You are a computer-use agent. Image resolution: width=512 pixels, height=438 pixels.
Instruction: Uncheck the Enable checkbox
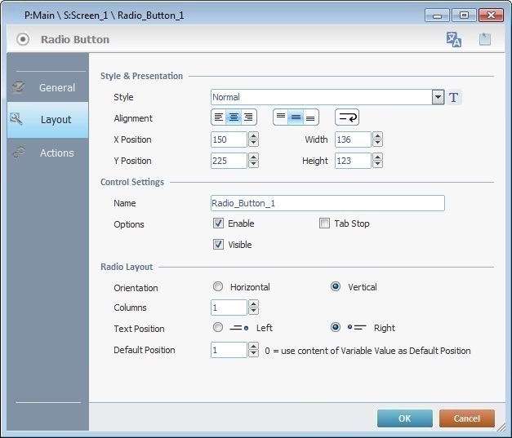coord(218,223)
